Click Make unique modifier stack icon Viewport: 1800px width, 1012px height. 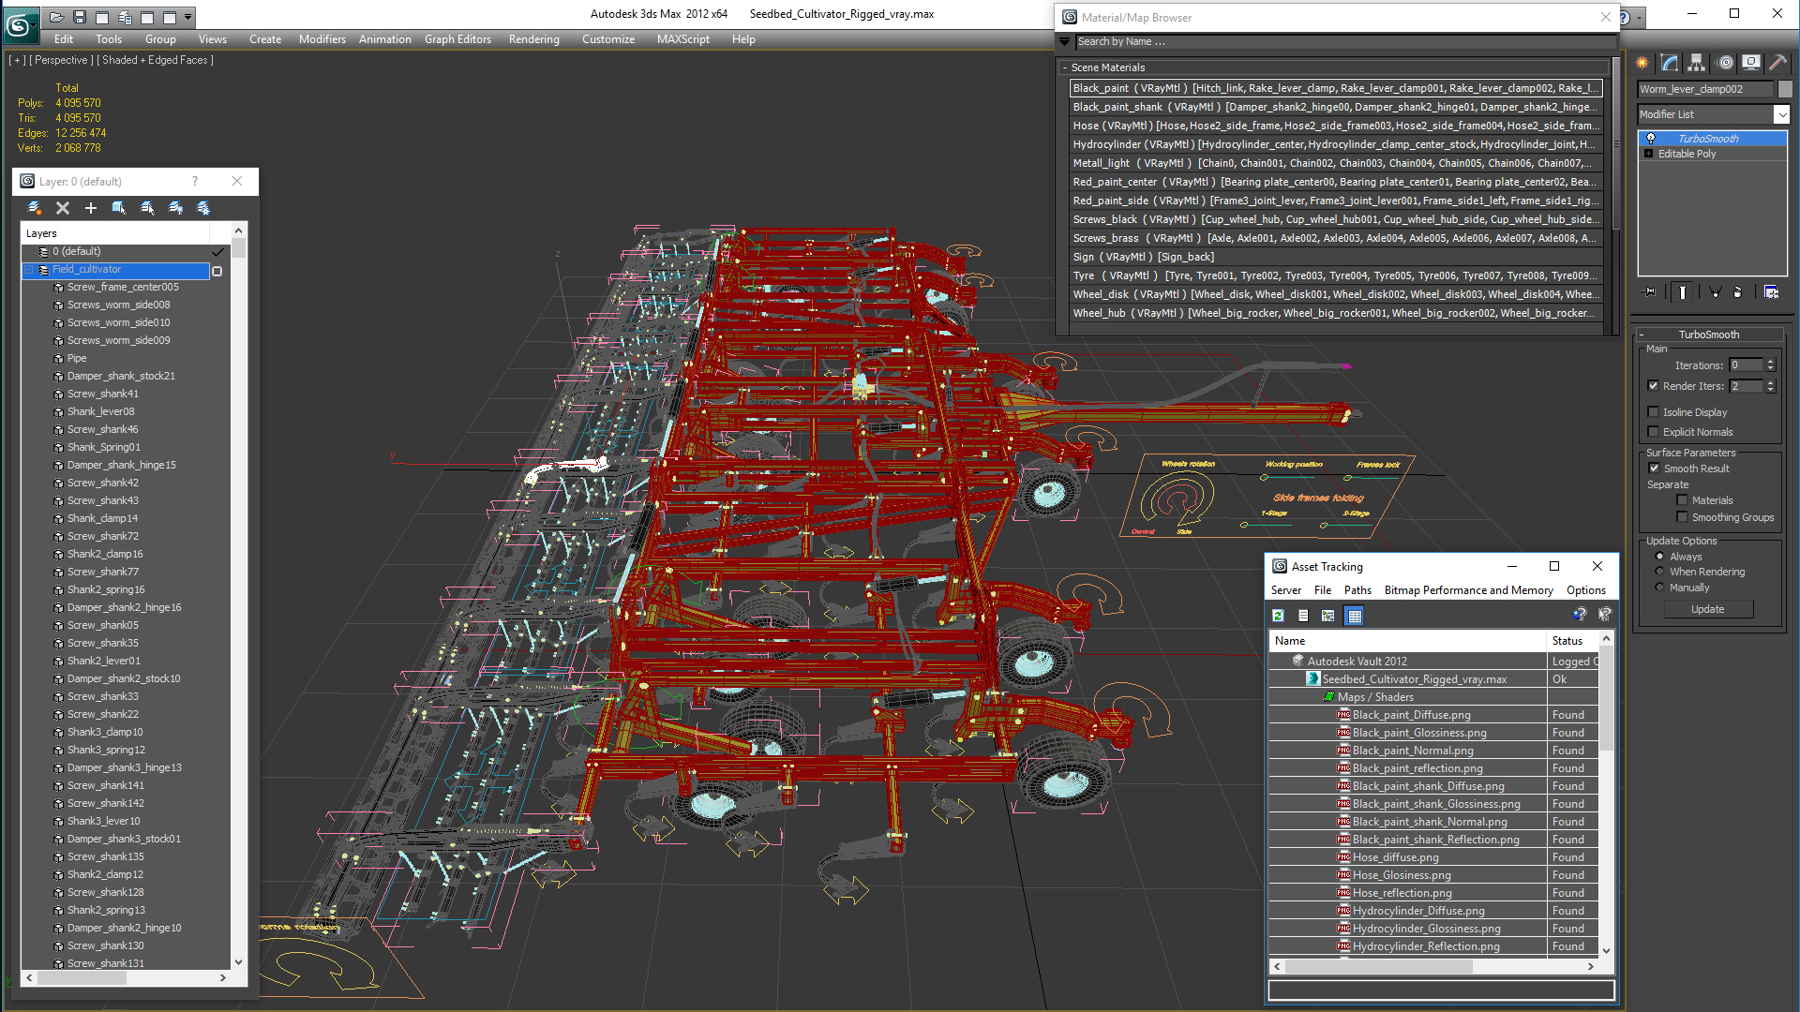[1715, 292]
